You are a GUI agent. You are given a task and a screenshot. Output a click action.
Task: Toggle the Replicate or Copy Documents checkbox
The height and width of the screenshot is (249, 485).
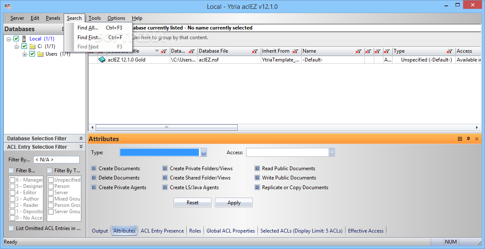(257, 187)
